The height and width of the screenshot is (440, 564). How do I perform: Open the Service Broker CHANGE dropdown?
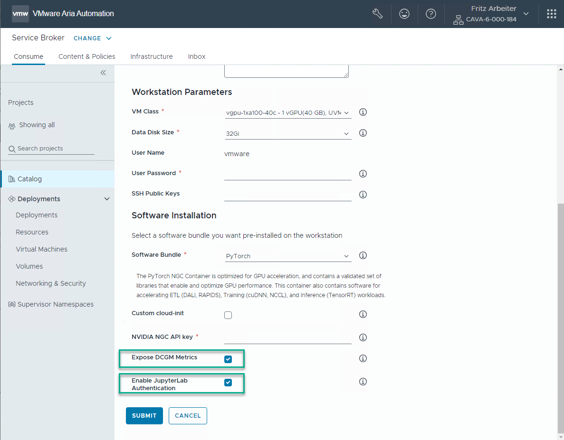(93, 38)
